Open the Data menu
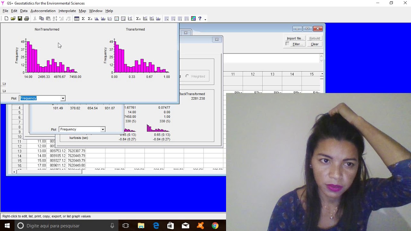The width and height of the screenshot is (411, 231). (24, 11)
